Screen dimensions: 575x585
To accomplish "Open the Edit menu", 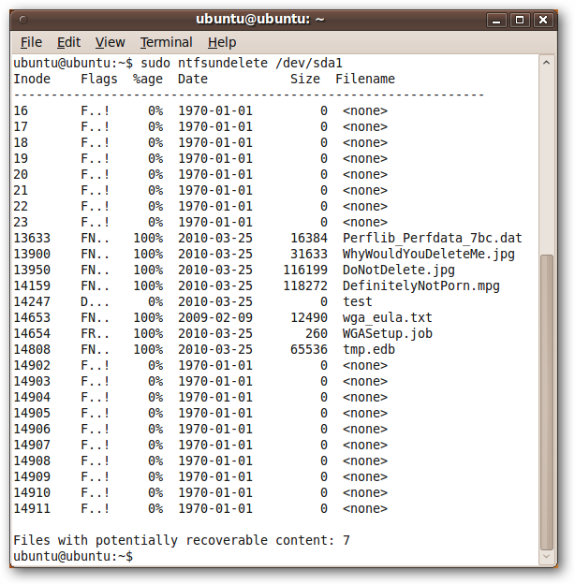I will tap(68, 42).
